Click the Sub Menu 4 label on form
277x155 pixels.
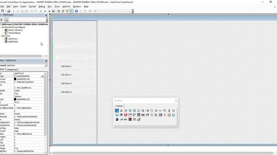(66, 92)
